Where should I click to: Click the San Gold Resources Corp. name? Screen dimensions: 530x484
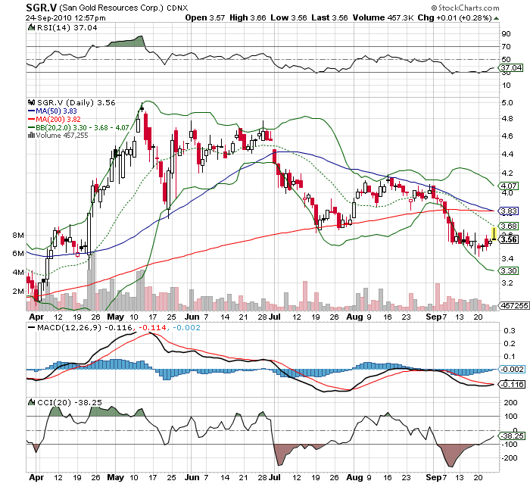(111, 8)
